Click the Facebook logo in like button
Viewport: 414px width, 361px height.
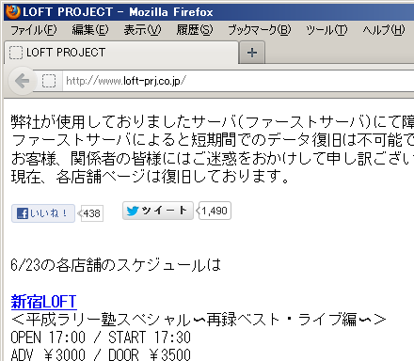pyautogui.click(x=23, y=213)
